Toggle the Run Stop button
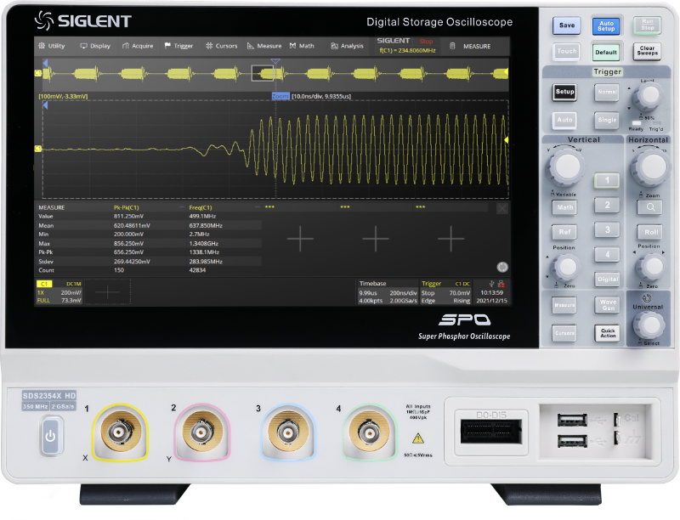The image size is (680, 520). pos(647,25)
